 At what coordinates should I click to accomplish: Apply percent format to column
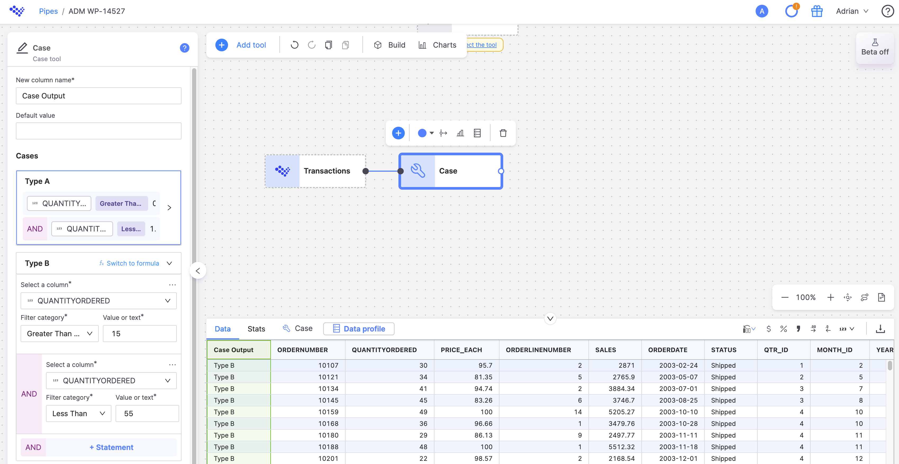783,329
